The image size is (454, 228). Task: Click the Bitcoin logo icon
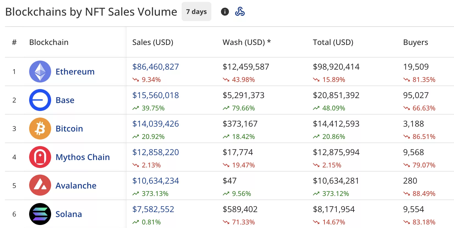coord(40,129)
